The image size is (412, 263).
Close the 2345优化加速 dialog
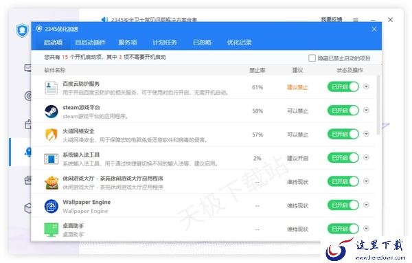(374, 29)
